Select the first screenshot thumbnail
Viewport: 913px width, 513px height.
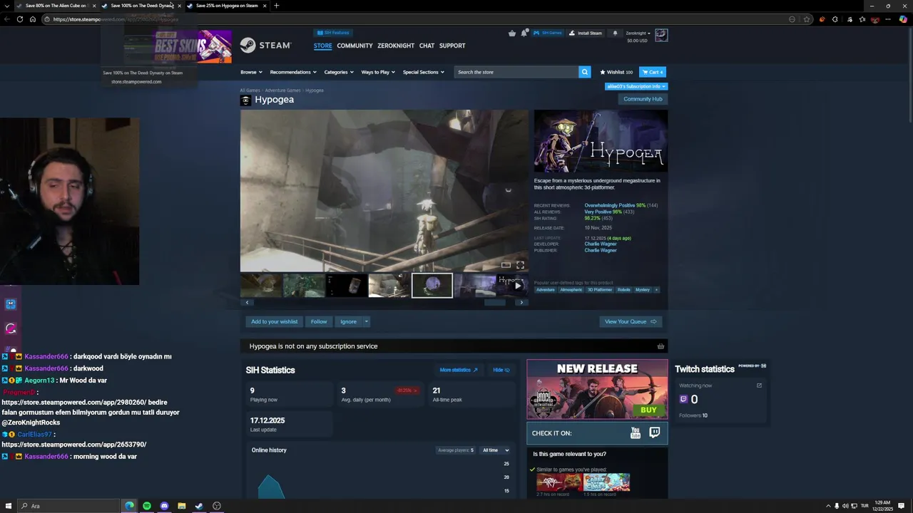[x=261, y=285]
